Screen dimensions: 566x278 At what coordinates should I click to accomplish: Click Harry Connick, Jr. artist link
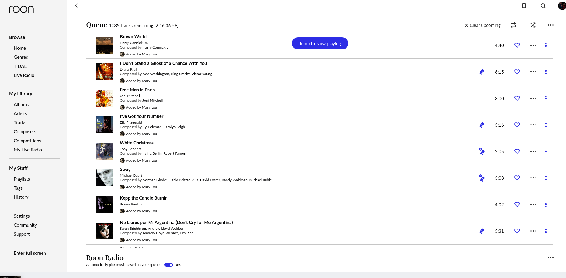click(x=134, y=43)
